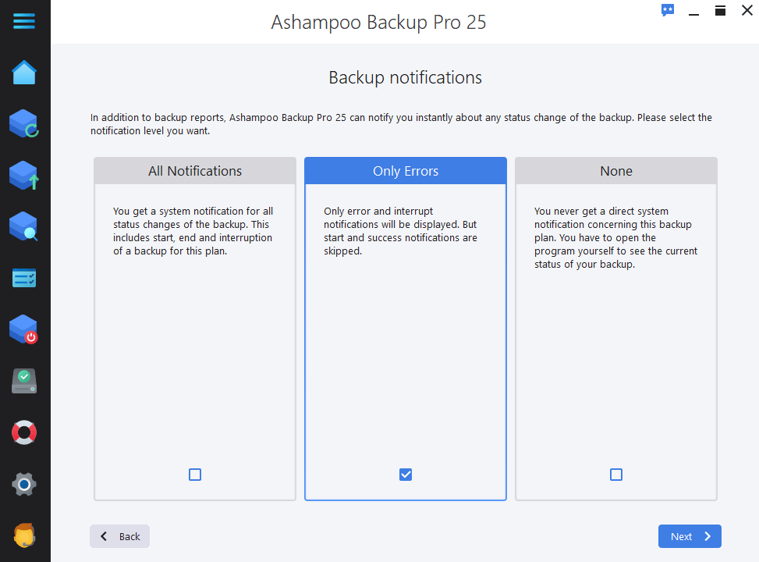Go to the Home overview icon

tap(24, 73)
